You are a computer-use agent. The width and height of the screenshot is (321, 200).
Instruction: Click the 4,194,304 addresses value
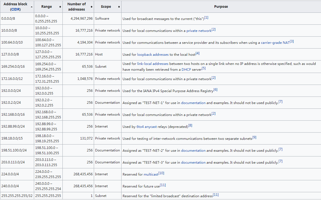pyautogui.click(x=85, y=42)
